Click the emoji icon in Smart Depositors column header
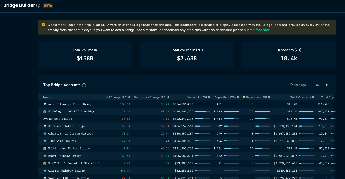This screenshot has width=345, height=179. click(x=244, y=97)
